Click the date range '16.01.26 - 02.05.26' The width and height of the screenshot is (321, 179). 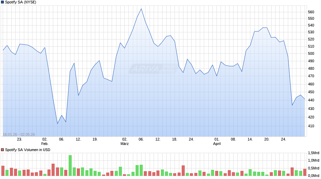point(19,134)
